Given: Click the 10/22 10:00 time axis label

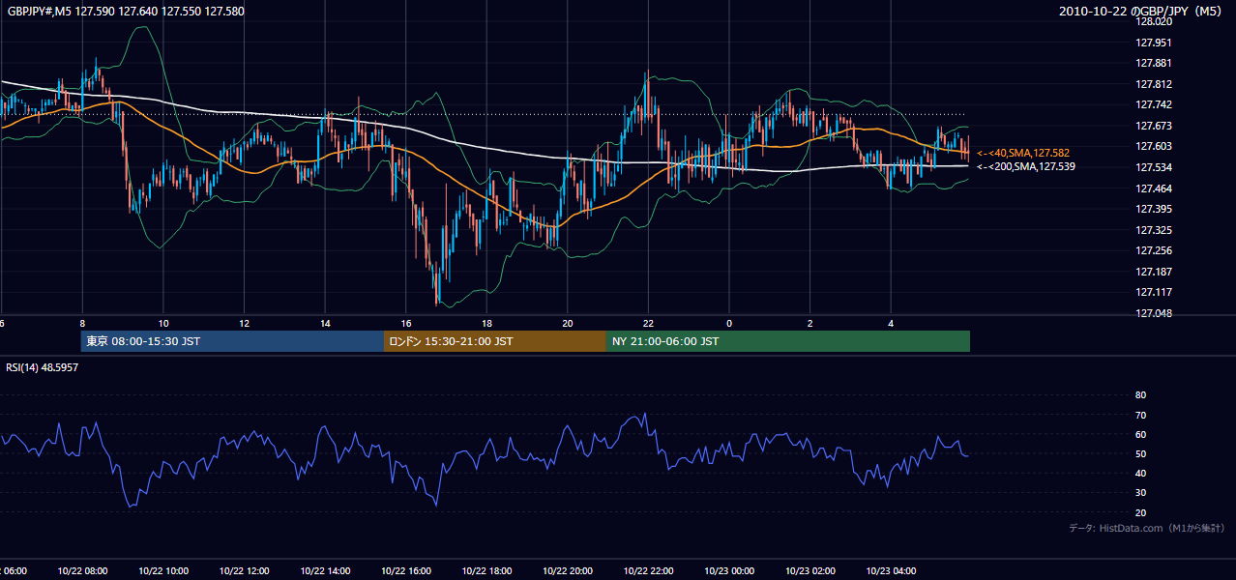Looking at the screenshot, I should point(162,571).
